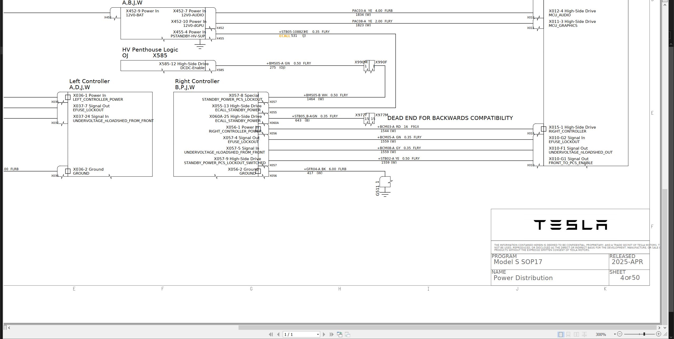Screen dimensions: 674x339
Task: Enable single page layout mode
Action: pos(561,334)
